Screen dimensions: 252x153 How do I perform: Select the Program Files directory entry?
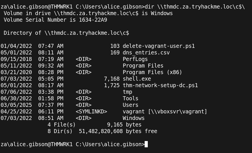[143, 66]
